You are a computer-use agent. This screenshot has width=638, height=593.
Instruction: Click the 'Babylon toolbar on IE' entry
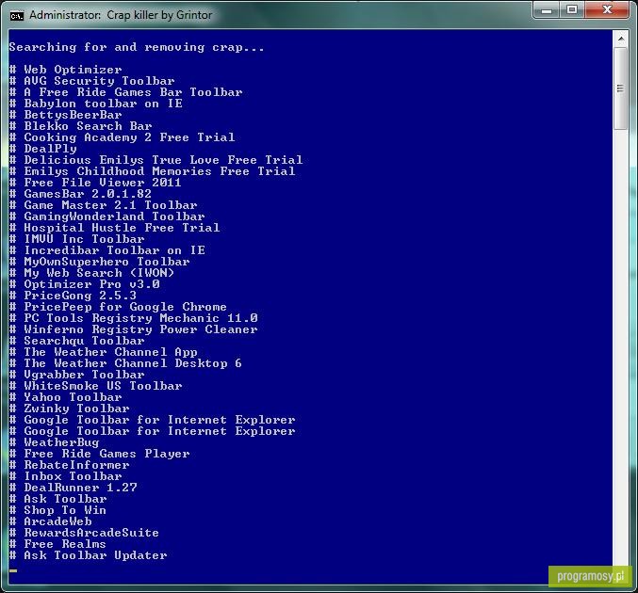click(95, 104)
